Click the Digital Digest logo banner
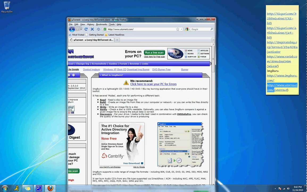The height and width of the screenshot is (192, 307). pos(175,54)
